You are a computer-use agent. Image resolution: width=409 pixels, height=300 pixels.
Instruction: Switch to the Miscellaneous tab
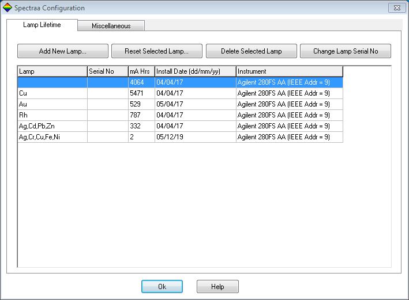[111, 26]
